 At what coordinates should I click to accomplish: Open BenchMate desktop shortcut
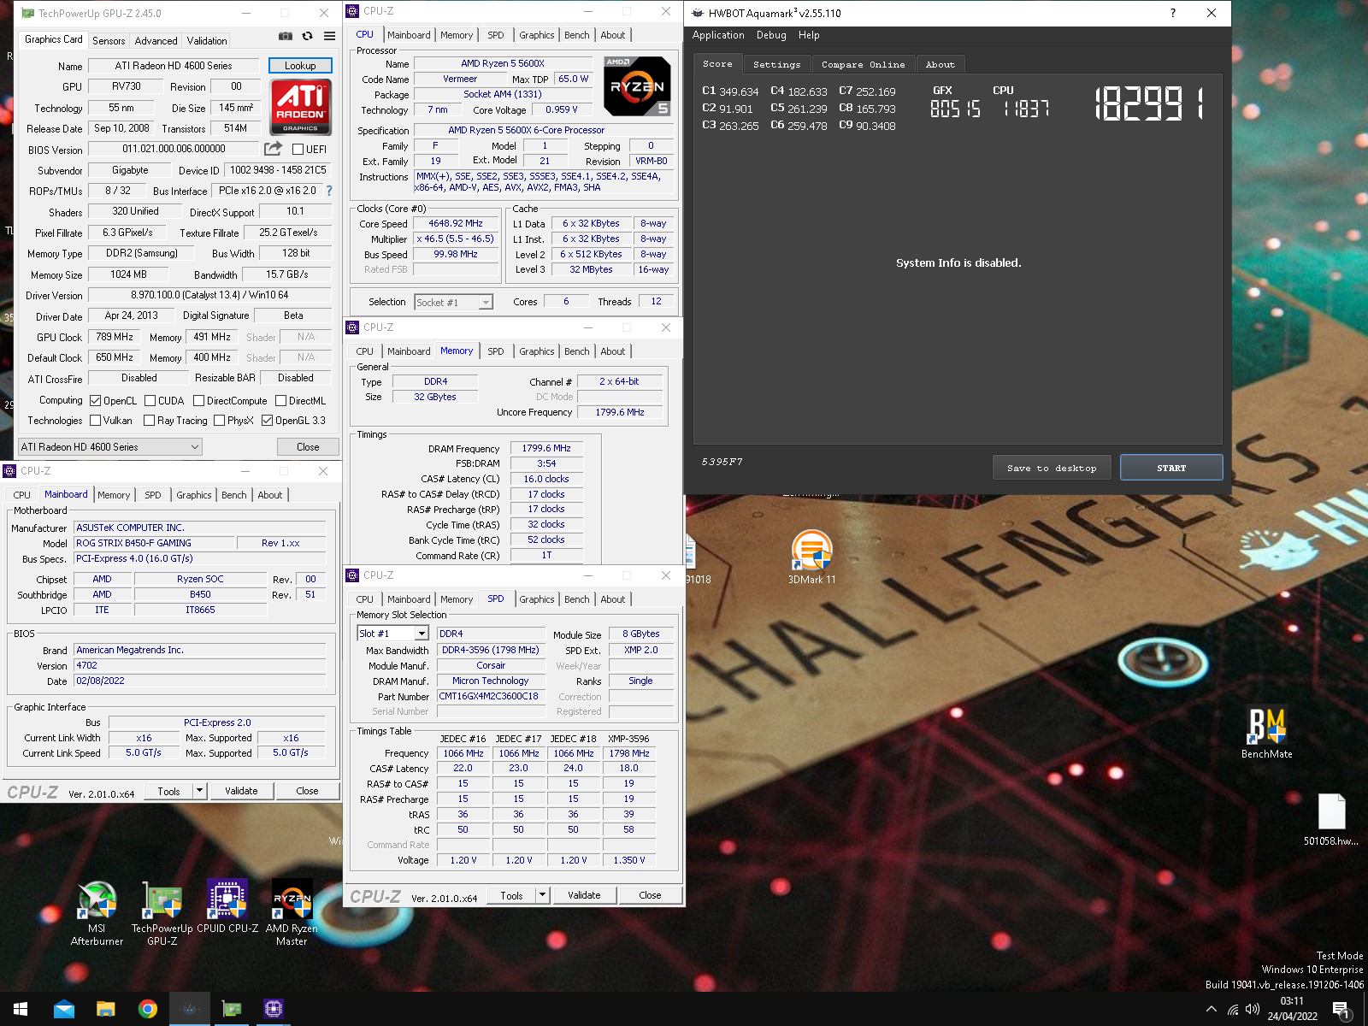[1266, 734]
